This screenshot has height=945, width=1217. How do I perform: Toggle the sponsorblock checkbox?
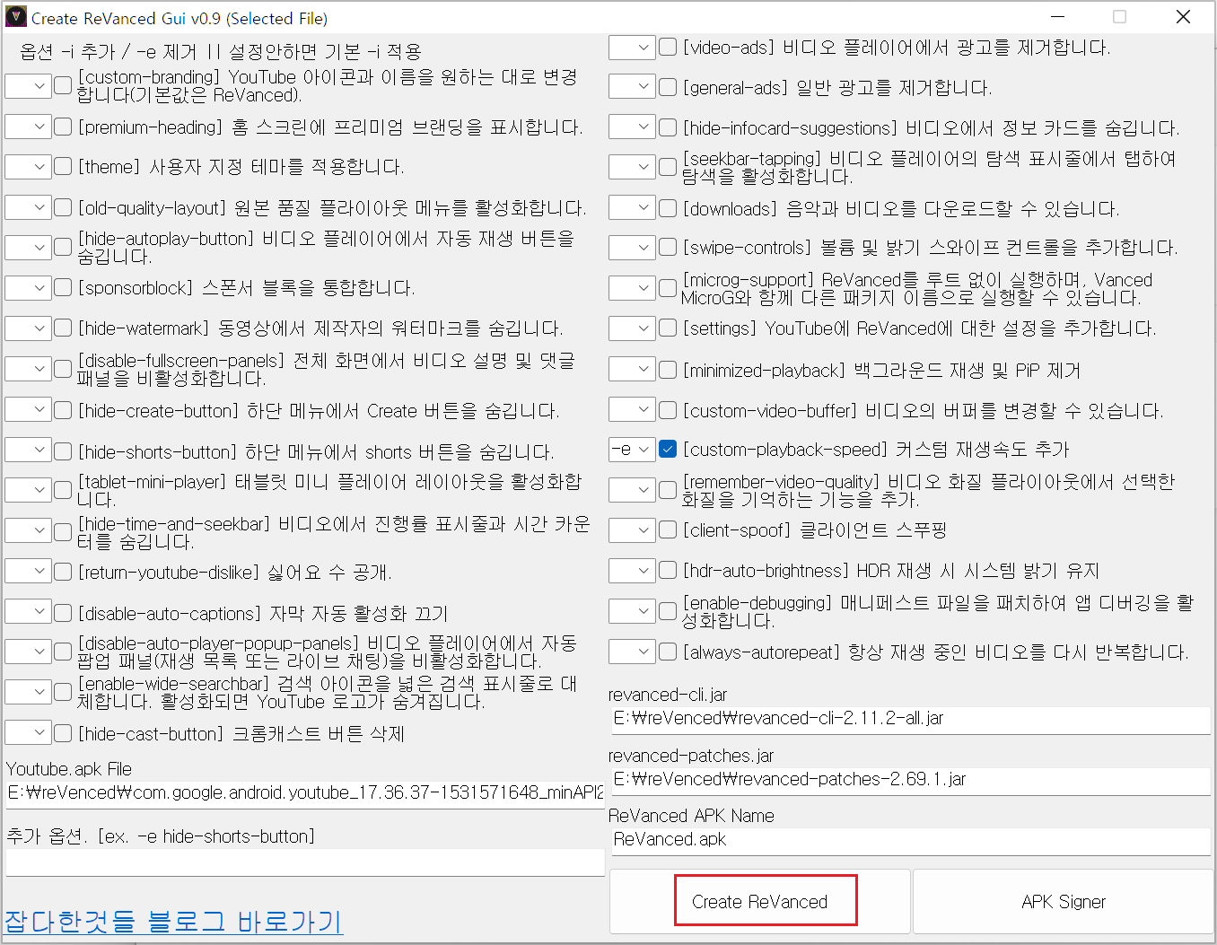(x=63, y=287)
